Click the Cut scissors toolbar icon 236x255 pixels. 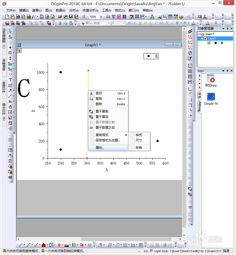click(x=60, y=23)
